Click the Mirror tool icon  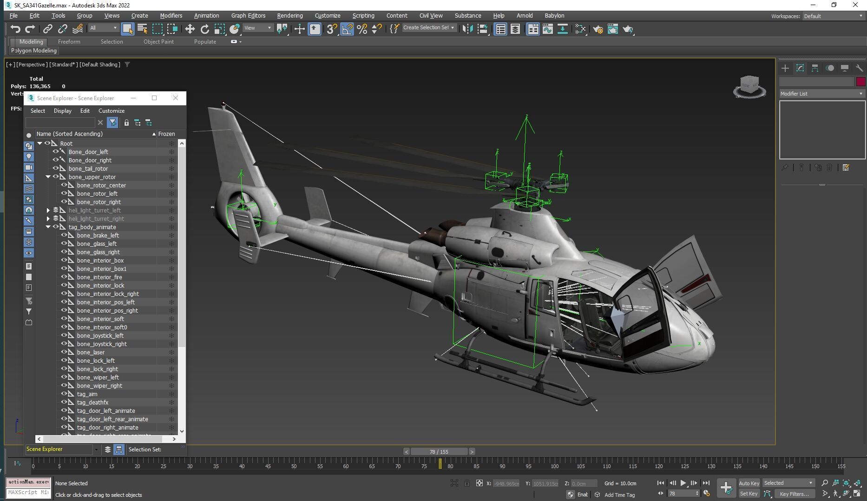467,29
